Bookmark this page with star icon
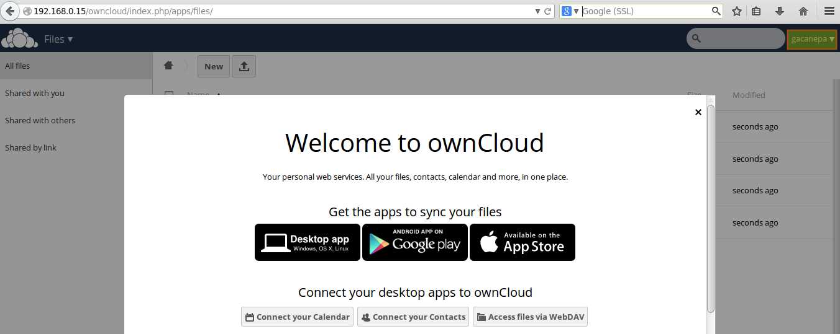Viewport: 840px width, 334px height. (x=737, y=11)
